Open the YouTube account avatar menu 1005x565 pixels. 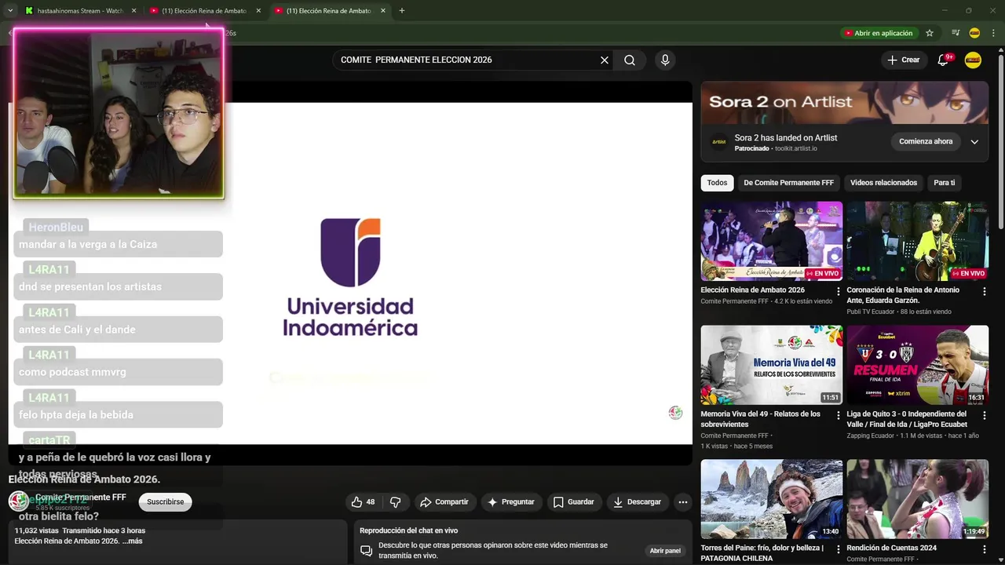(x=973, y=60)
